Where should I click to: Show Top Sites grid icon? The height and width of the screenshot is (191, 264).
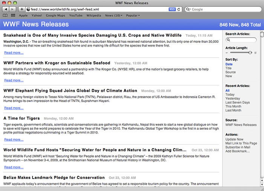click(13, 15)
